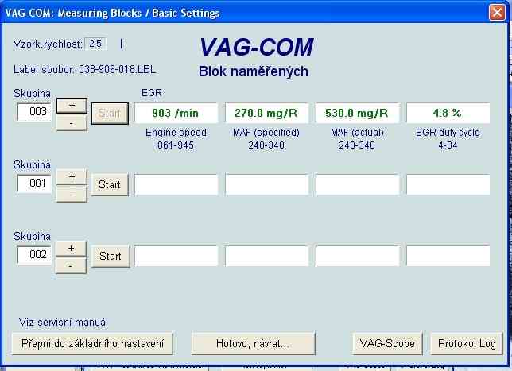
Task: Decrement group 001 with minus button
Action: (72, 195)
